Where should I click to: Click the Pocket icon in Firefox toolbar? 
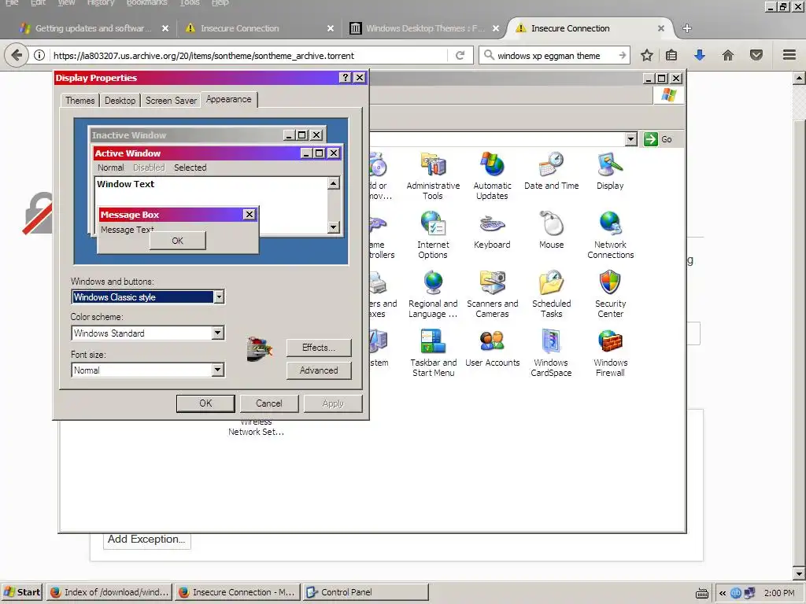[756, 55]
